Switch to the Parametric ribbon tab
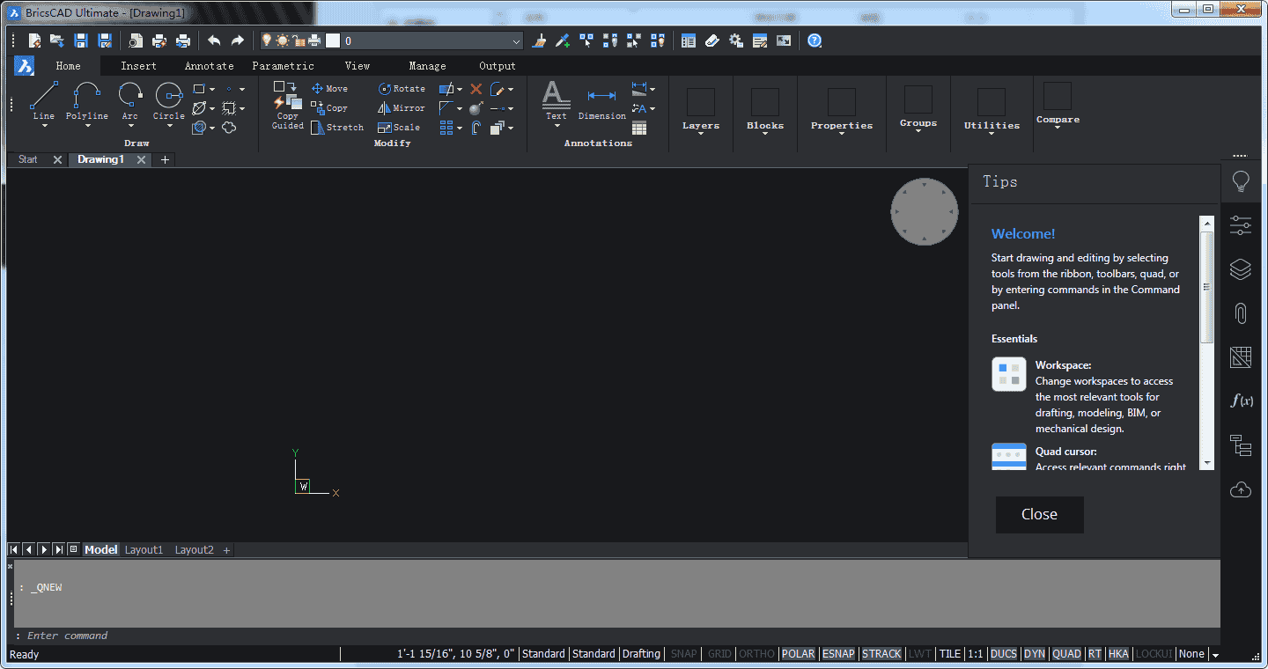This screenshot has height=669, width=1268. click(x=283, y=65)
